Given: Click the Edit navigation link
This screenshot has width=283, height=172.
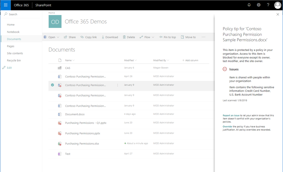Looking at the screenshot, I should tap(9, 68).
